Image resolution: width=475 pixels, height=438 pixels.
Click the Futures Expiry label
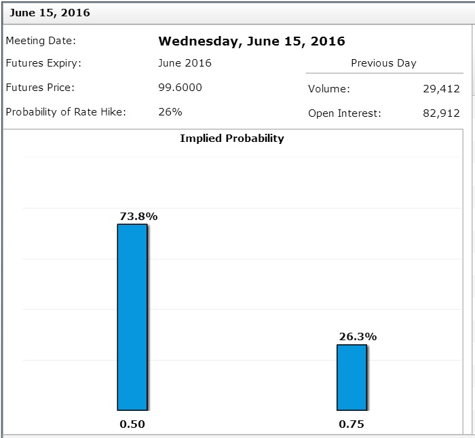click(43, 63)
